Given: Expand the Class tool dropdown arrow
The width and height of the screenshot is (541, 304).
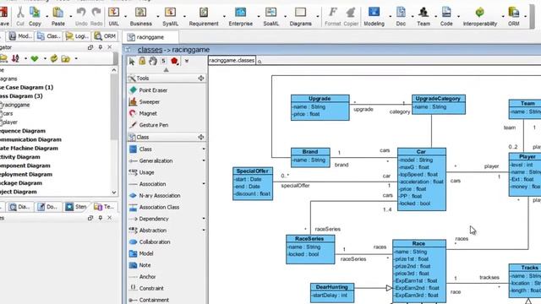Looking at the screenshot, I should pyautogui.click(x=204, y=149).
